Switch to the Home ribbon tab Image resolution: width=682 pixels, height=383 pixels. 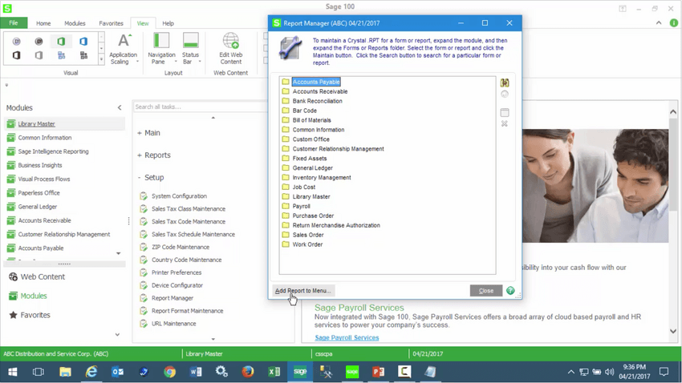pos(43,23)
